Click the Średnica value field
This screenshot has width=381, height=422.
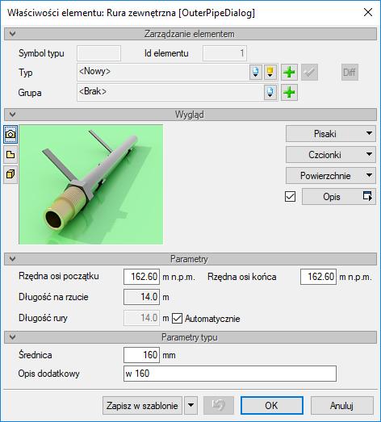[141, 355]
